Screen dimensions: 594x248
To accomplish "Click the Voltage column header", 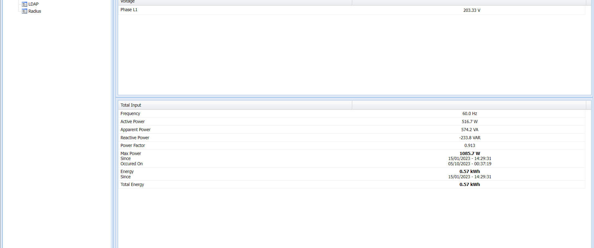I will [127, 2].
